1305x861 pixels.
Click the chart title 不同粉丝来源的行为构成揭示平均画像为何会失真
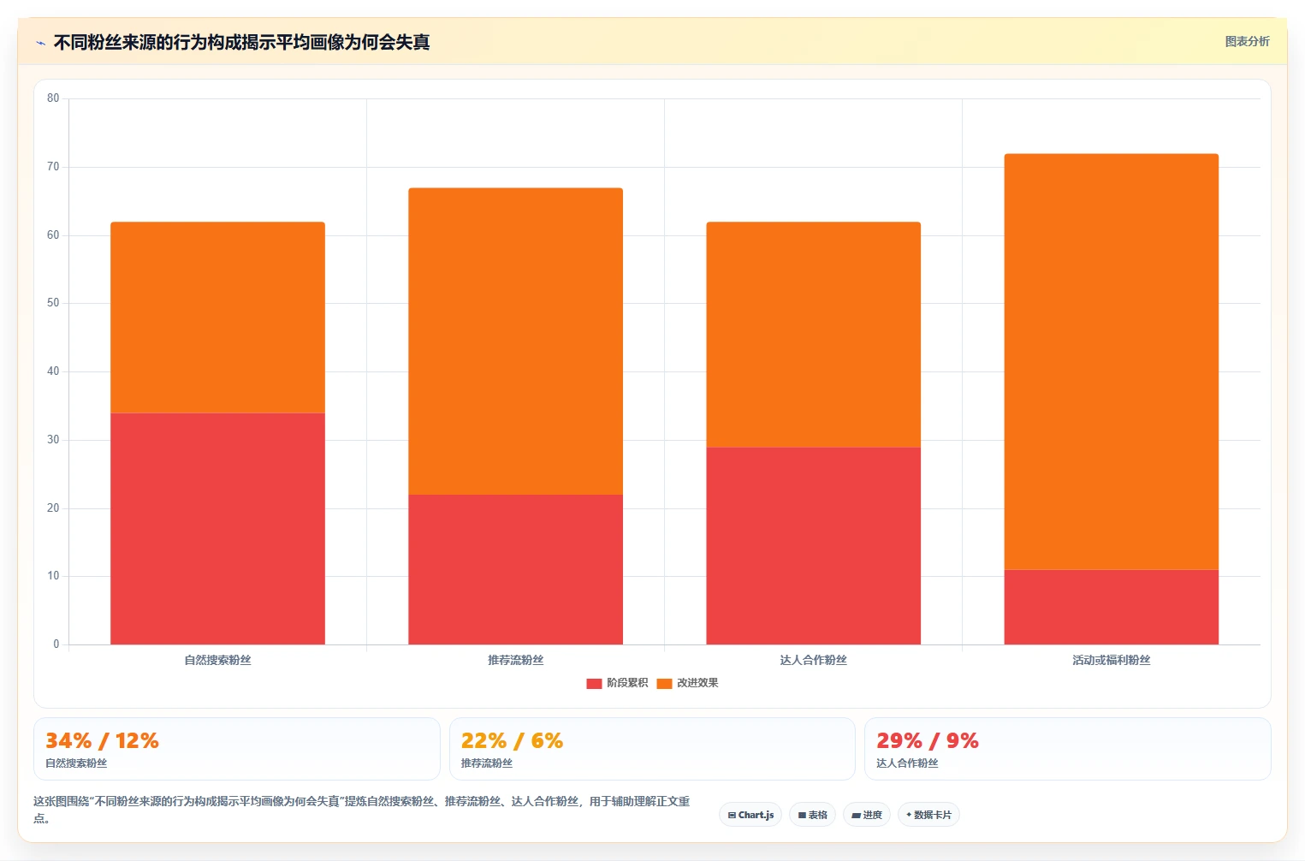[x=241, y=42]
